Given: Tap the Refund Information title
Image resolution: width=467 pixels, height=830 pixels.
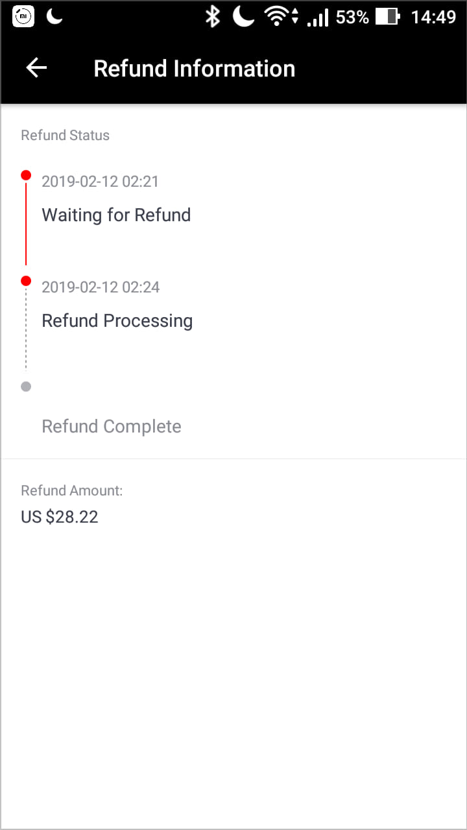Looking at the screenshot, I should [194, 69].
